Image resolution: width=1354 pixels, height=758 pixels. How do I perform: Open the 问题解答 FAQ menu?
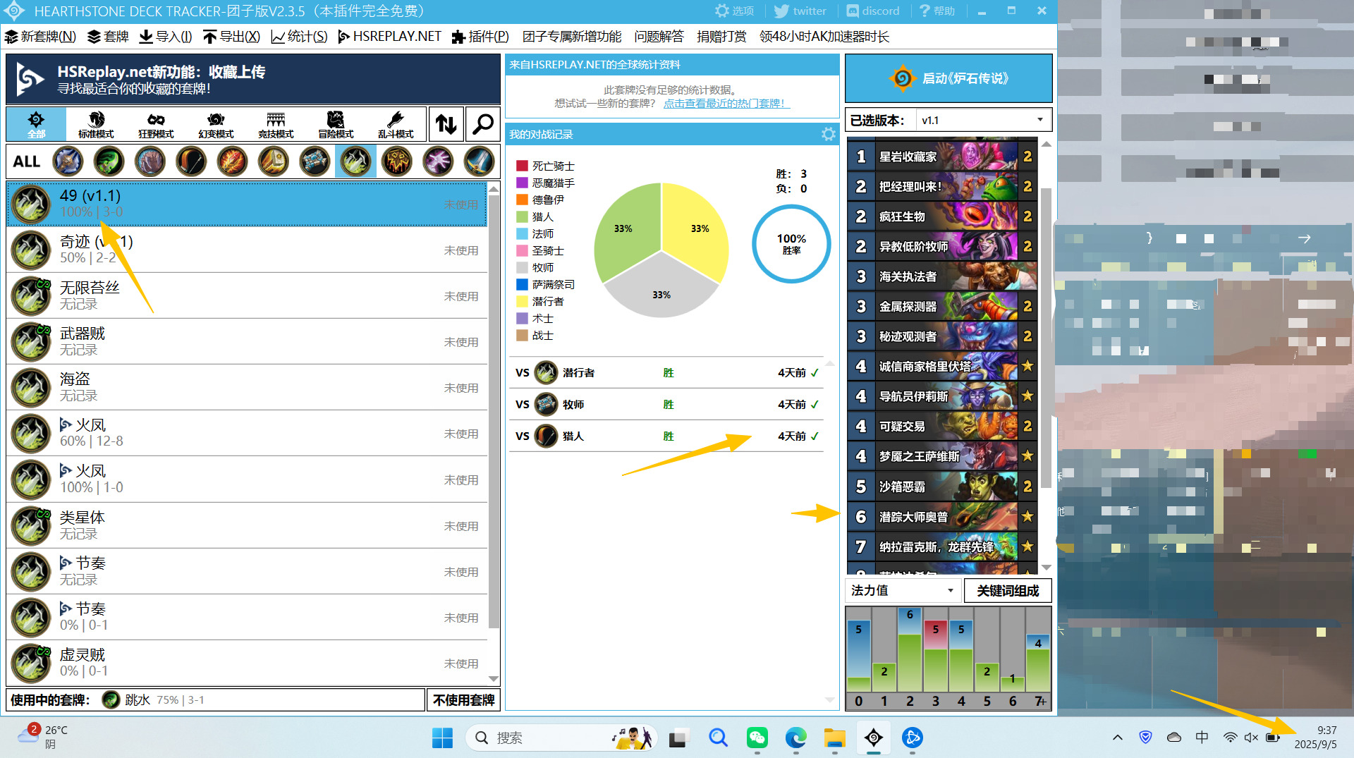click(659, 37)
